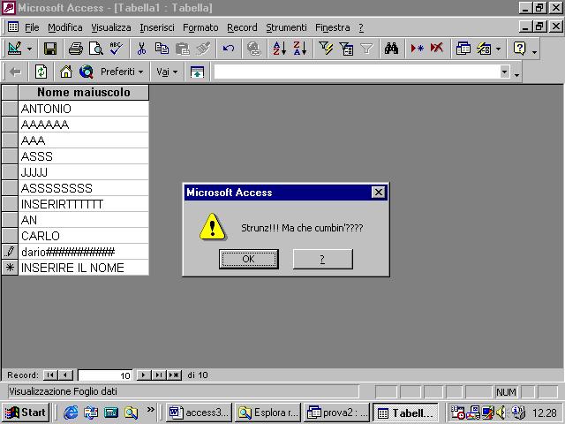
Task: Click the Print icon
Action: [75, 49]
